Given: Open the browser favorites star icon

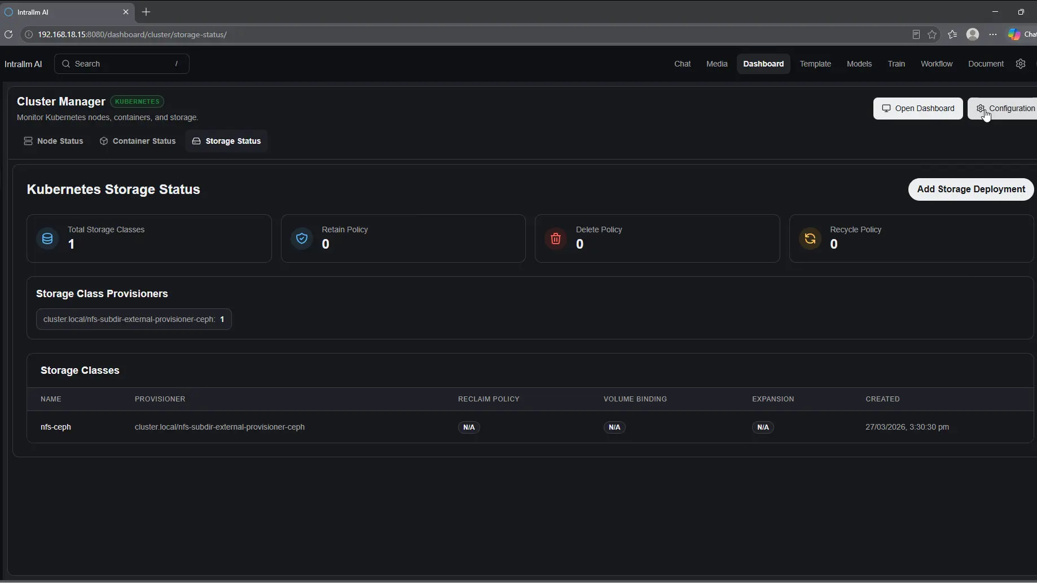Looking at the screenshot, I should (932, 34).
